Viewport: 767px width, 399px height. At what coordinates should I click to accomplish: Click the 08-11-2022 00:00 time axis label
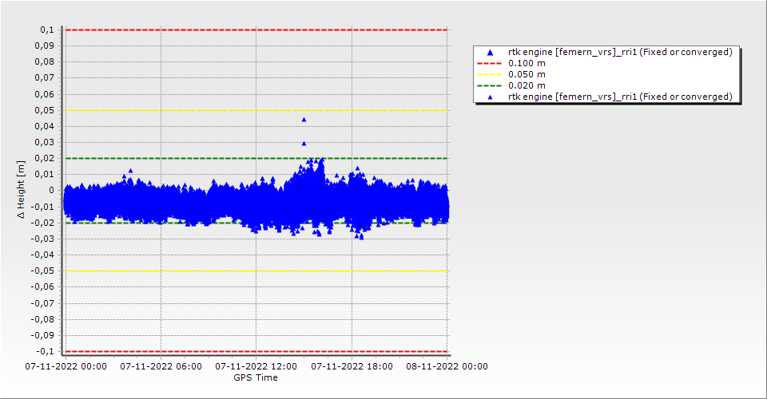pyautogui.click(x=447, y=367)
